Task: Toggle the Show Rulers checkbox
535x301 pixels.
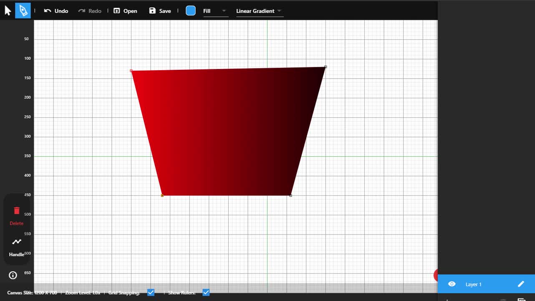Action: (206, 293)
